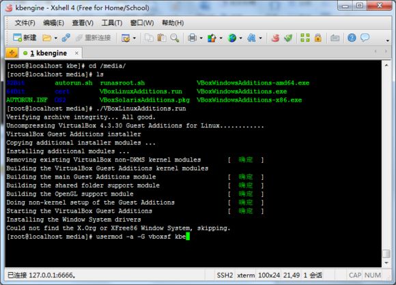
Task: Click the Find magnifier icon
Action: coord(175,37)
